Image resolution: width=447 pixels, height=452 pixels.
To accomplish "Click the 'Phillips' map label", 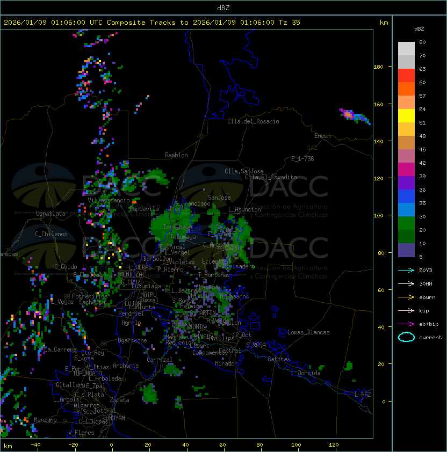I will (222, 338).
